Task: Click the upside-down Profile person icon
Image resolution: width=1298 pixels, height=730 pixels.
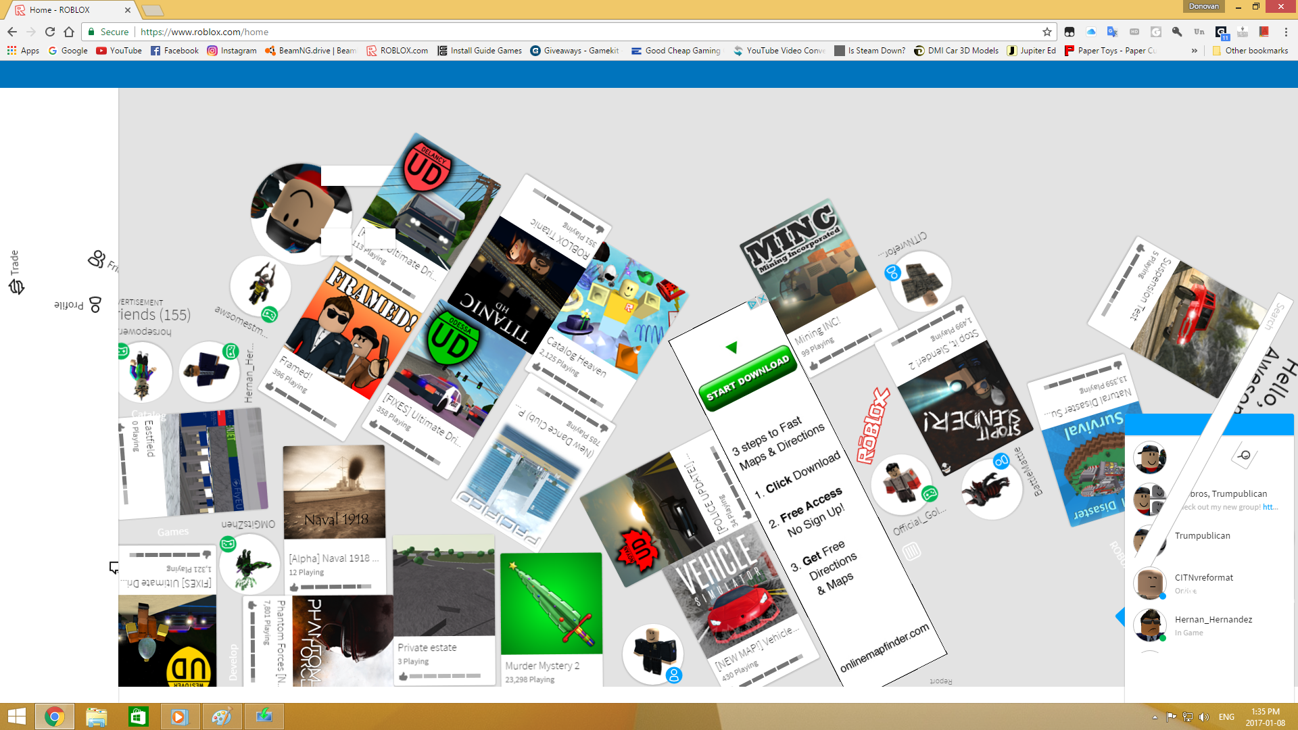Action: 95,305
